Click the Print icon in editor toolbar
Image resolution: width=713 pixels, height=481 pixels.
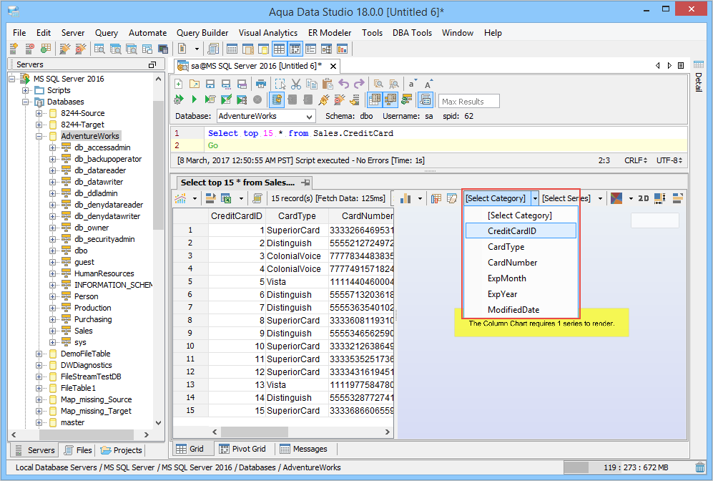pos(260,84)
